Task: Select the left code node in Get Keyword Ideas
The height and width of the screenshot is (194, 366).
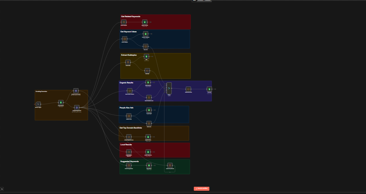Action: [x=125, y=39]
